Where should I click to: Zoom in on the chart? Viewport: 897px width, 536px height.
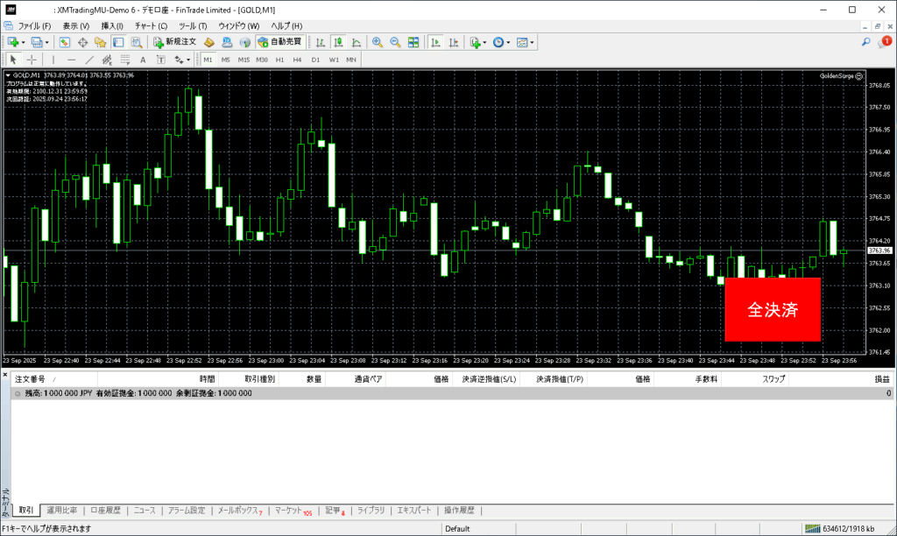point(377,42)
